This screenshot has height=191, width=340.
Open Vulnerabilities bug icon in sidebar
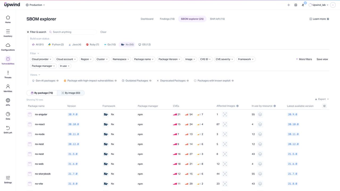[x=8, y=59]
